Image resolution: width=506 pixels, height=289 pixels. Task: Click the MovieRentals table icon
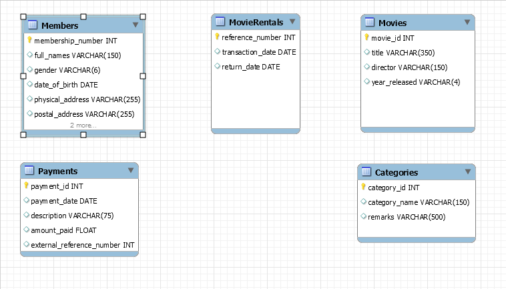point(220,22)
